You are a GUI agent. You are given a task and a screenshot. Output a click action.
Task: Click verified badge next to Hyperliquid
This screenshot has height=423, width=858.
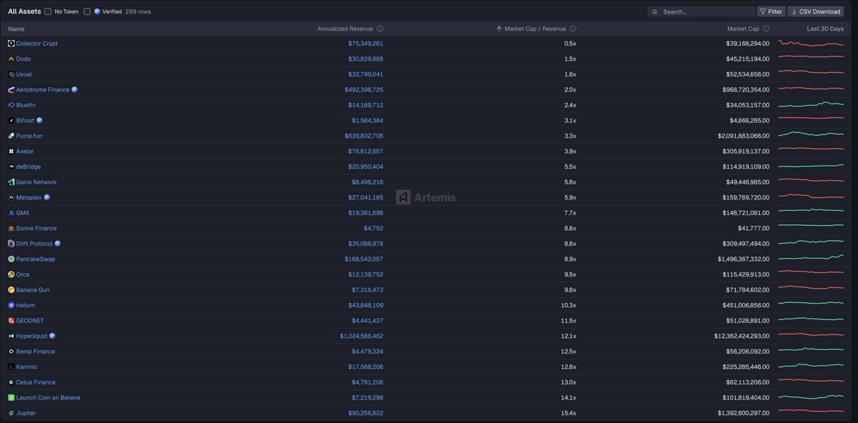53,336
